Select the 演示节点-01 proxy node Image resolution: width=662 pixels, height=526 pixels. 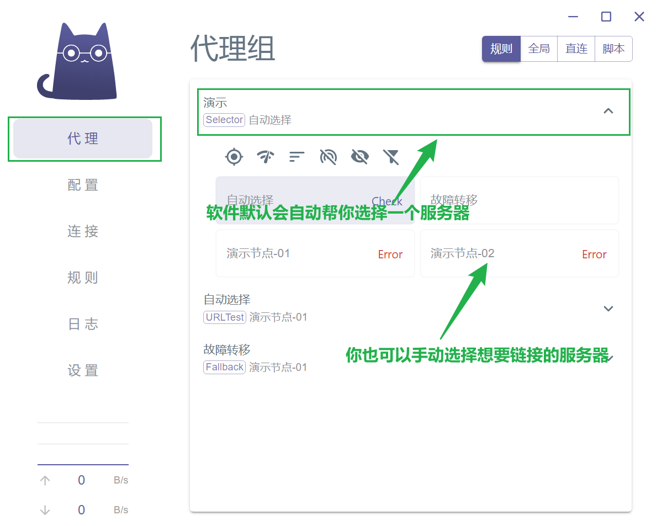[315, 254]
